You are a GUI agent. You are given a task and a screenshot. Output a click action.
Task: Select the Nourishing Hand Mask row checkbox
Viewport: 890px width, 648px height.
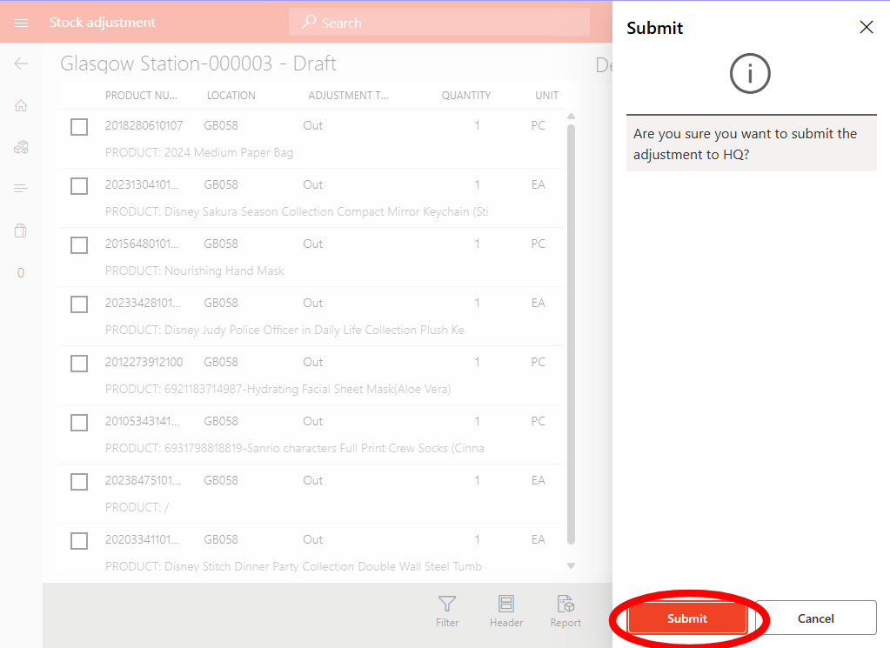(x=79, y=245)
